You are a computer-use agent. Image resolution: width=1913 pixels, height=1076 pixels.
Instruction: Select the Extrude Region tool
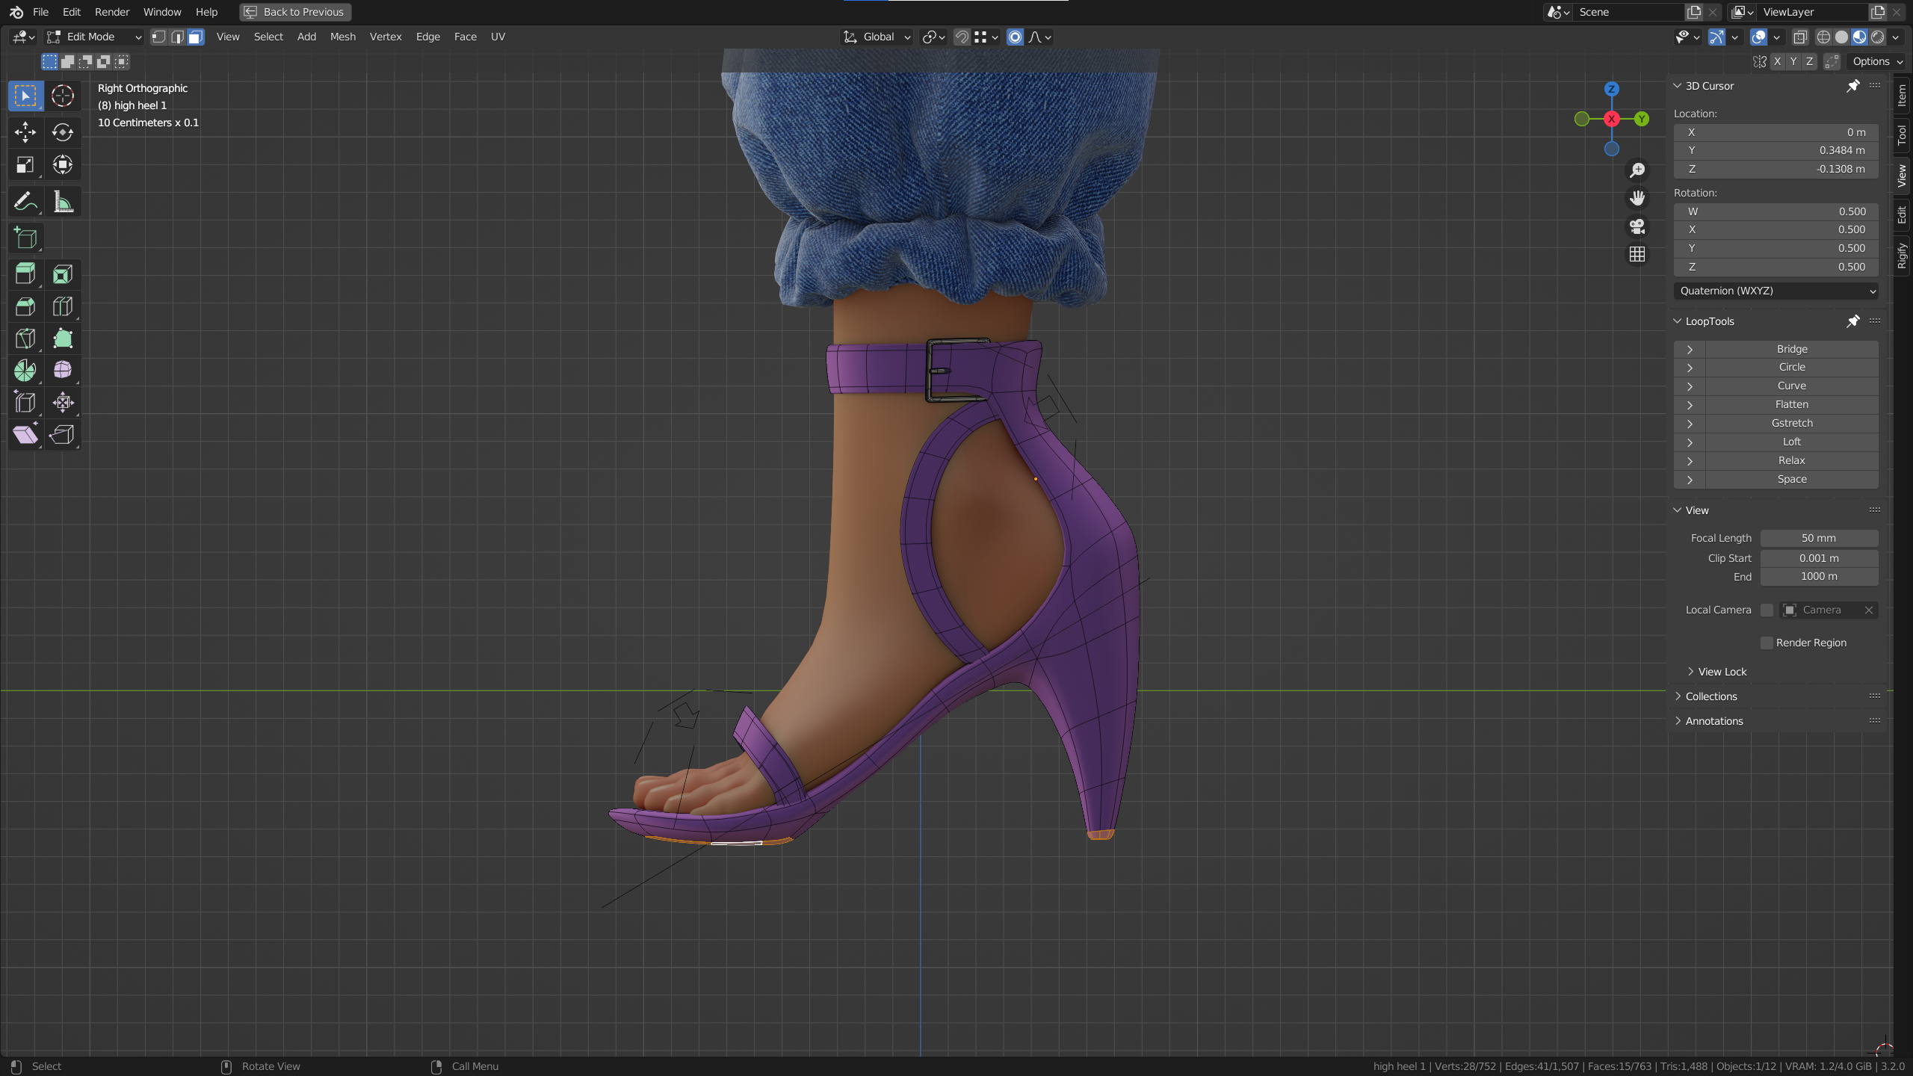coord(25,274)
